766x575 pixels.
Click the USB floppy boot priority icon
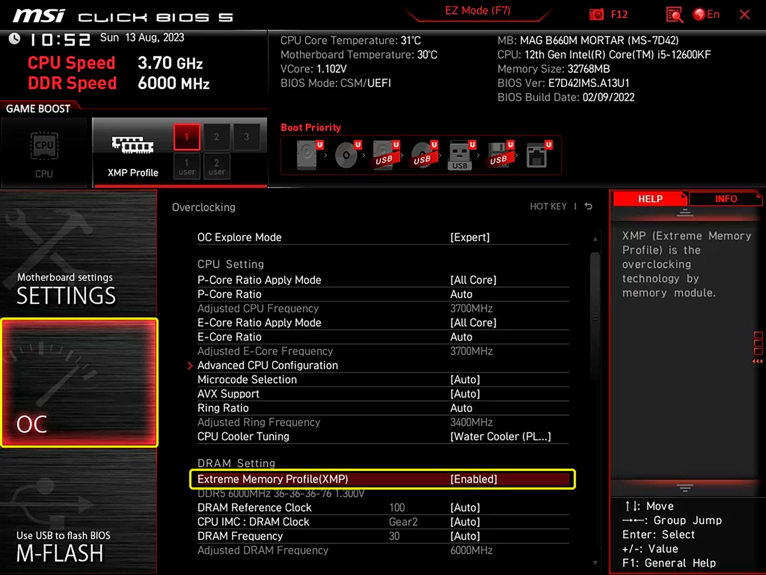(500, 155)
